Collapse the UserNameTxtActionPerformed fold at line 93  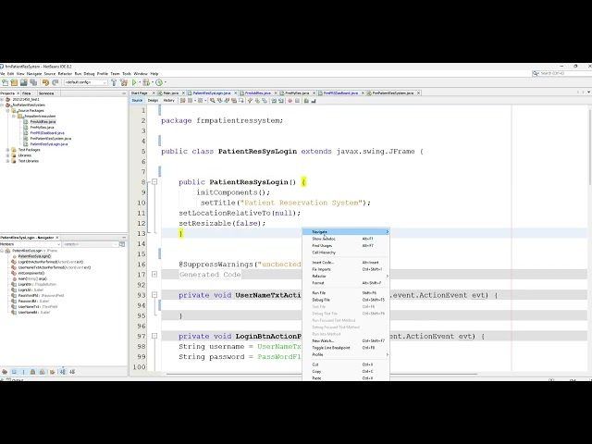154,295
